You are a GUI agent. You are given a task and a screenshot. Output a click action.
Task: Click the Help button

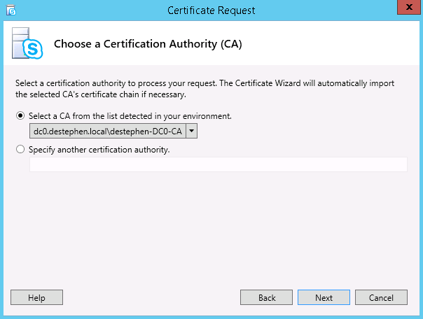click(36, 297)
